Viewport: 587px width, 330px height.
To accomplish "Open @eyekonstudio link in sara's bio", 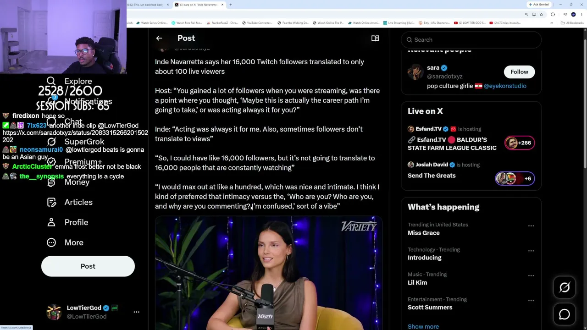I will [x=505, y=86].
